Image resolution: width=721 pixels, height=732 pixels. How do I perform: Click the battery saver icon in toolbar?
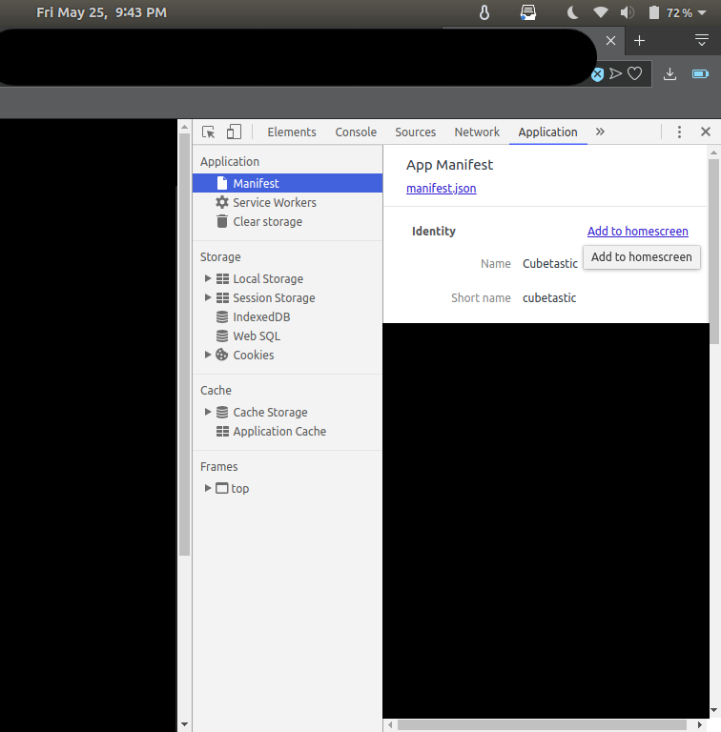click(x=700, y=73)
